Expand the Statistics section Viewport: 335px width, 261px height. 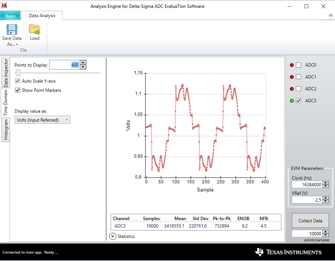click(x=113, y=236)
